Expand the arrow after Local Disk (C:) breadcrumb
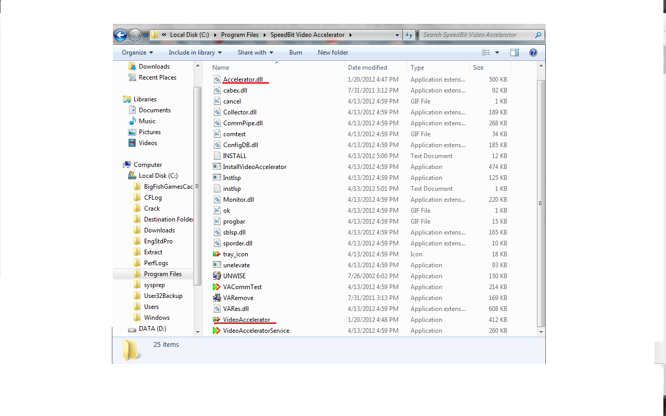The image size is (666, 416). [x=215, y=35]
